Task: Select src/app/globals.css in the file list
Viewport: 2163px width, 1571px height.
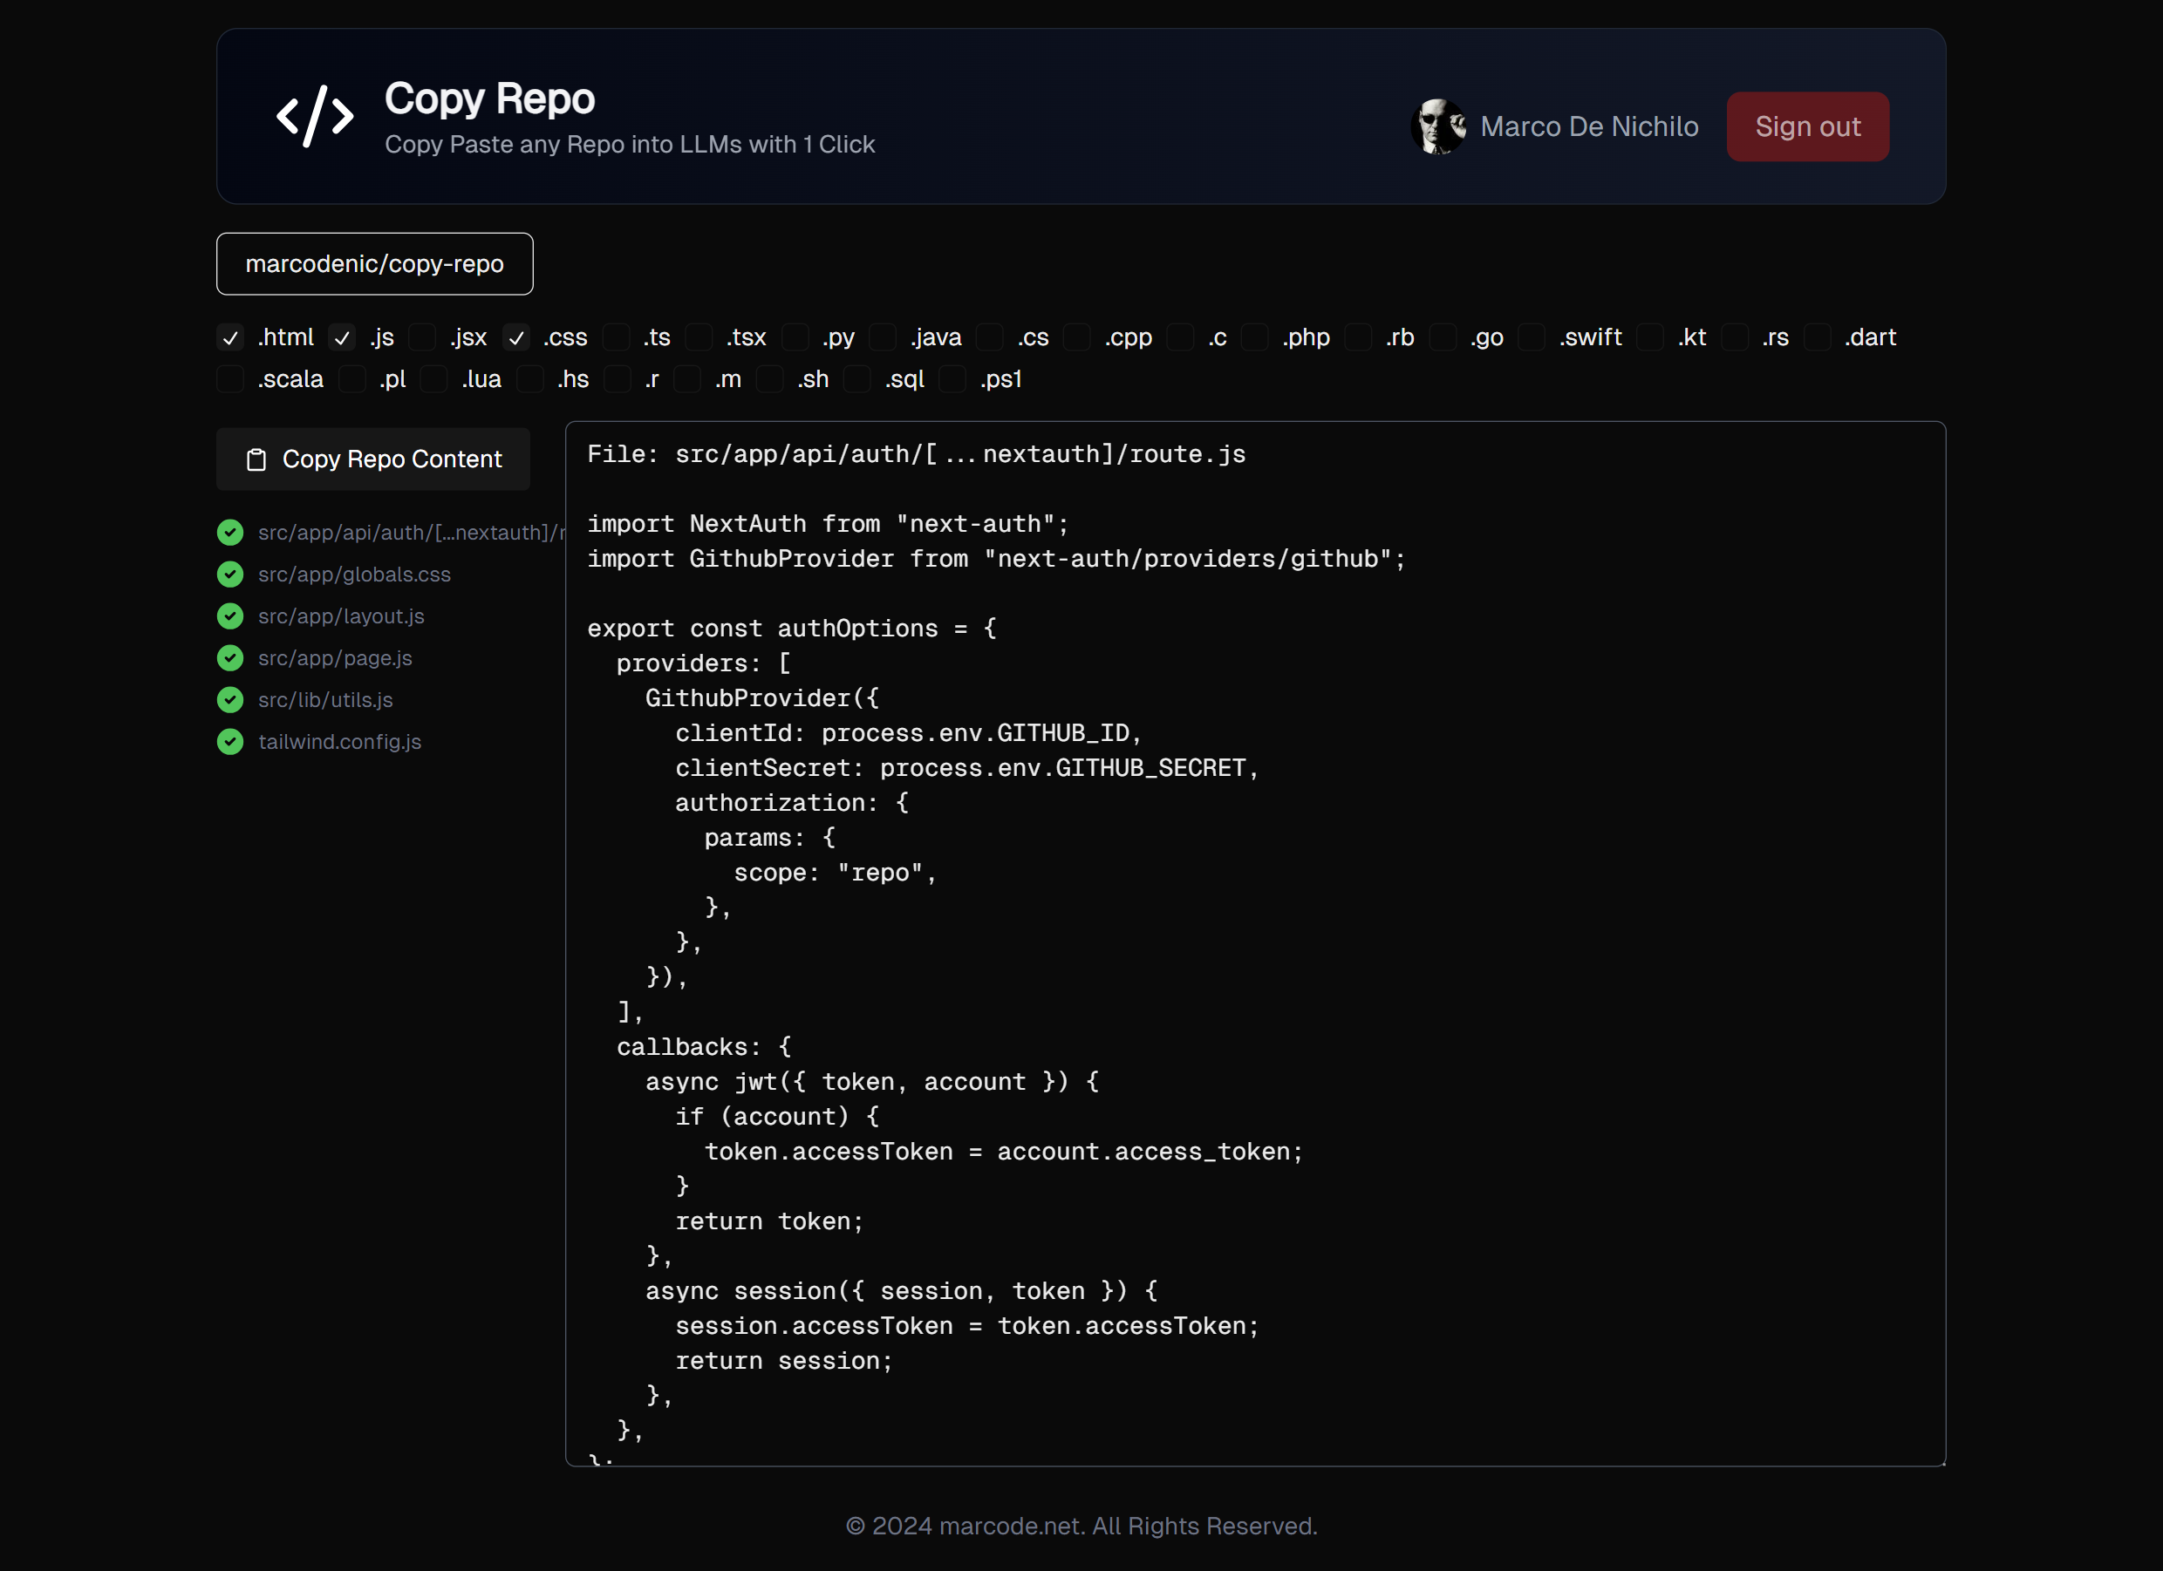Action: 354,575
